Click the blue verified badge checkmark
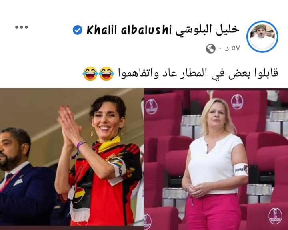The image size is (288, 230). (x=78, y=30)
